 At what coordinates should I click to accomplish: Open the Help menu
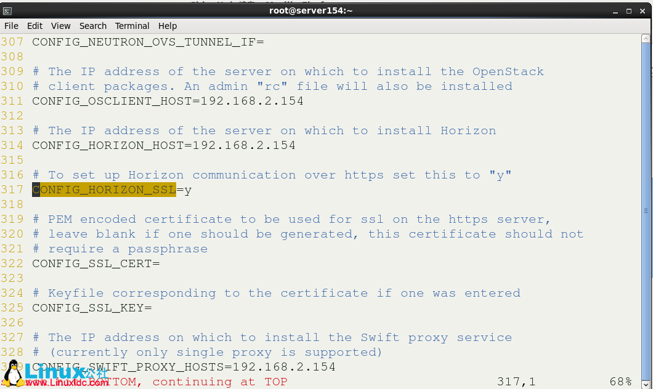167,26
